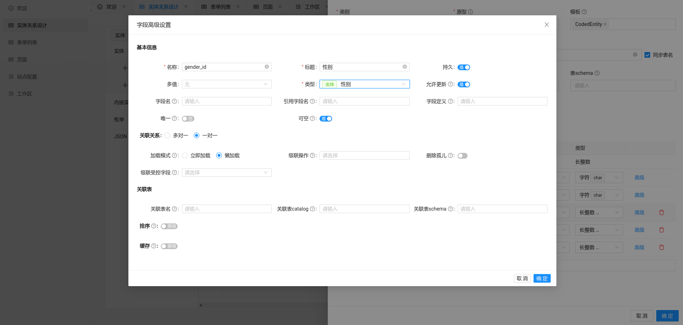Show help for 删除孤儿
This screenshot has width=683, height=325.
point(450,156)
